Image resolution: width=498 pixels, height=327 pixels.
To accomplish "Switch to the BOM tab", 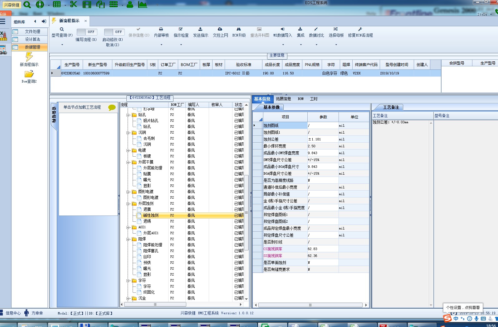I will [300, 99].
